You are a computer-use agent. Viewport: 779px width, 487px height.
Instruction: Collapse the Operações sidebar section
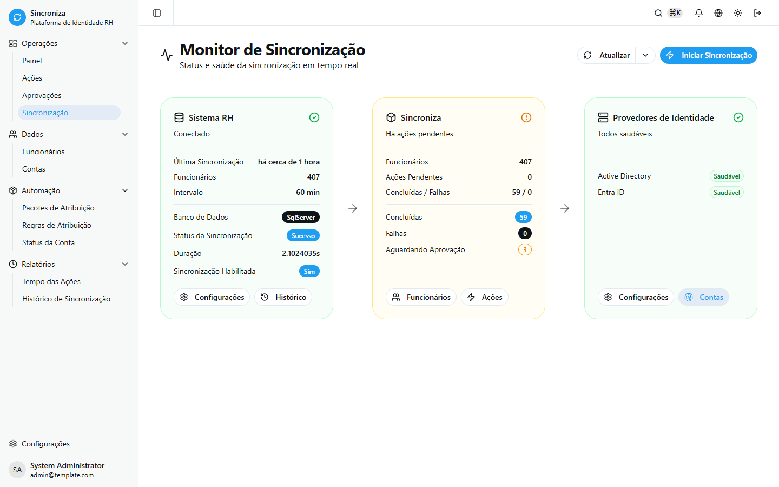[x=125, y=43]
